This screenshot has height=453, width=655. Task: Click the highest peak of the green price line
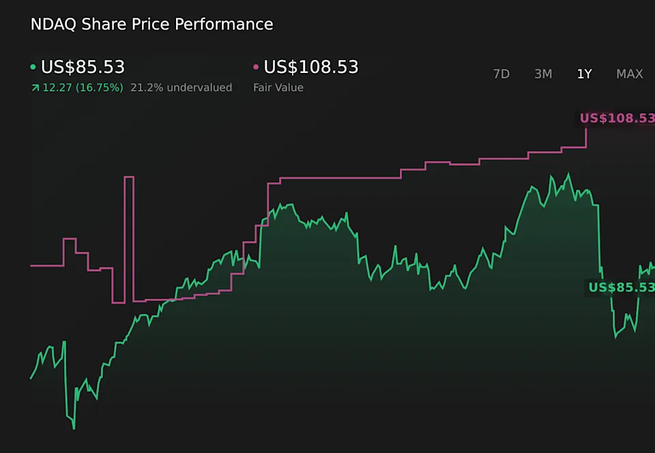click(x=568, y=175)
